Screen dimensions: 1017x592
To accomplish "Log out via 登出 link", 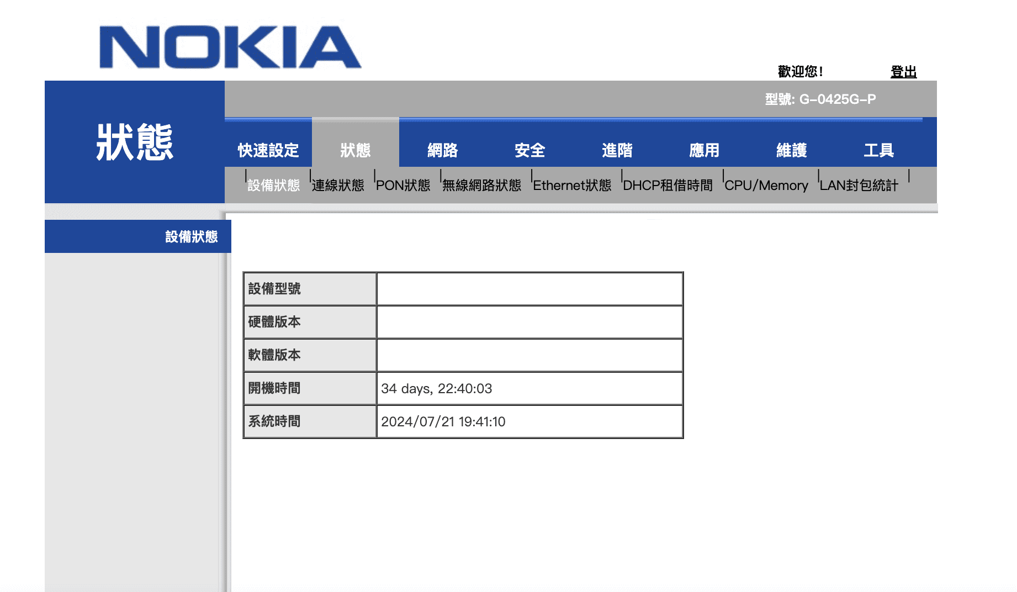I will (x=903, y=72).
